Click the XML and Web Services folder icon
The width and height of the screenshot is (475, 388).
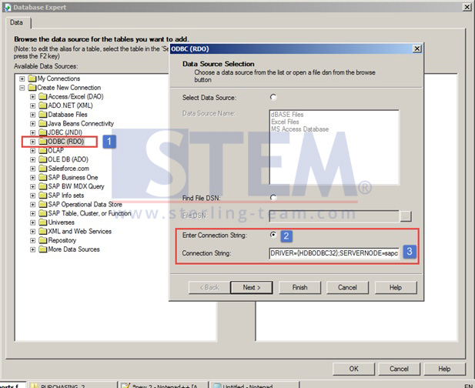(43, 231)
